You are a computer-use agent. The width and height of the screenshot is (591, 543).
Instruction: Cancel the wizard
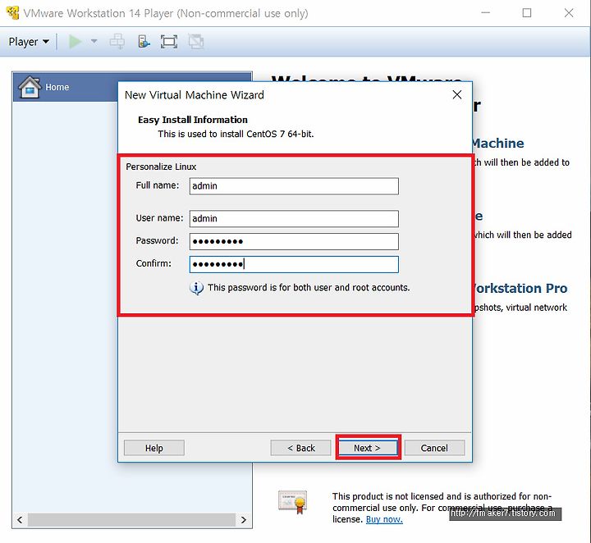(x=434, y=448)
